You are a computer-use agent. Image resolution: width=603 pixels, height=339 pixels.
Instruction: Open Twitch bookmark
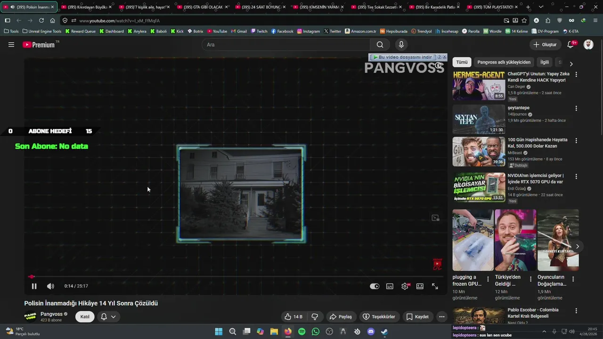point(259,31)
